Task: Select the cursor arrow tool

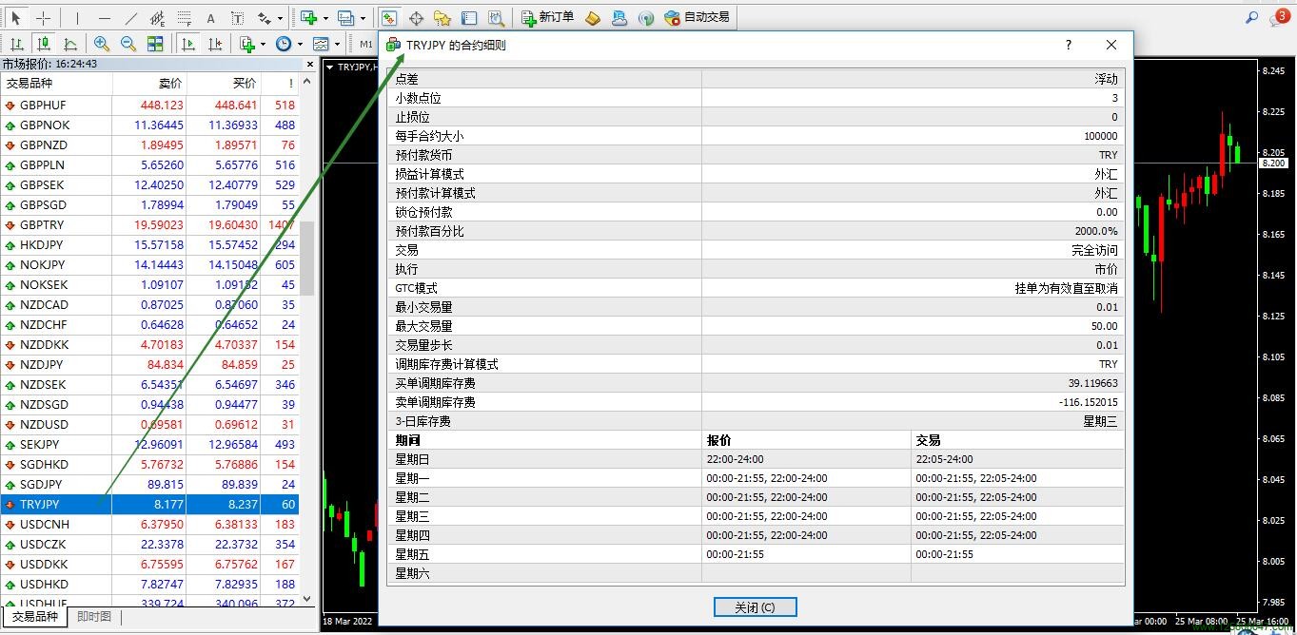Action: point(16,17)
